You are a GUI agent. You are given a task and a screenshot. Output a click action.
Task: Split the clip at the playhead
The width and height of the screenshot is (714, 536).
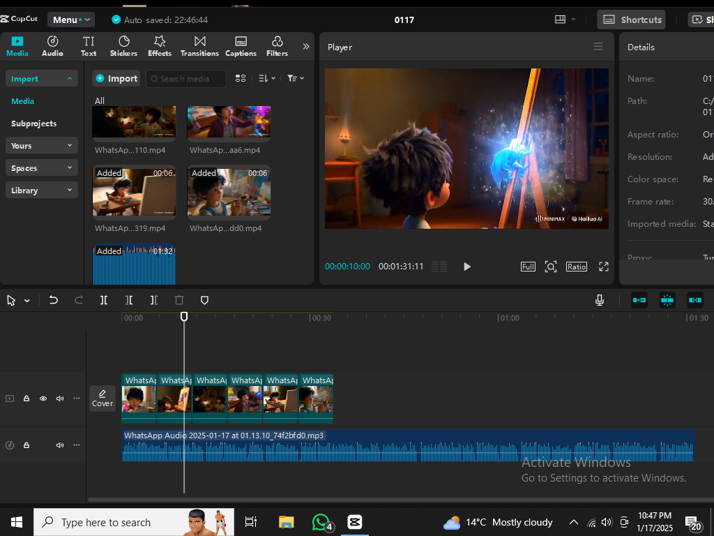tap(104, 300)
